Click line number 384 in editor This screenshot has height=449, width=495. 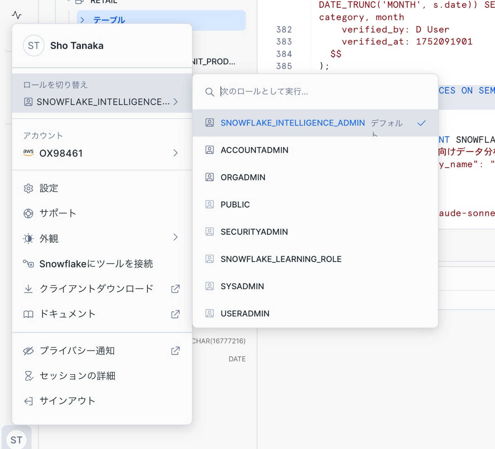coord(284,54)
